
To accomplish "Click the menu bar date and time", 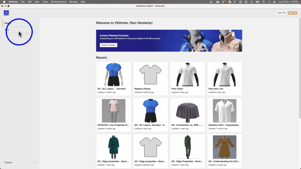I will coord(288,2).
